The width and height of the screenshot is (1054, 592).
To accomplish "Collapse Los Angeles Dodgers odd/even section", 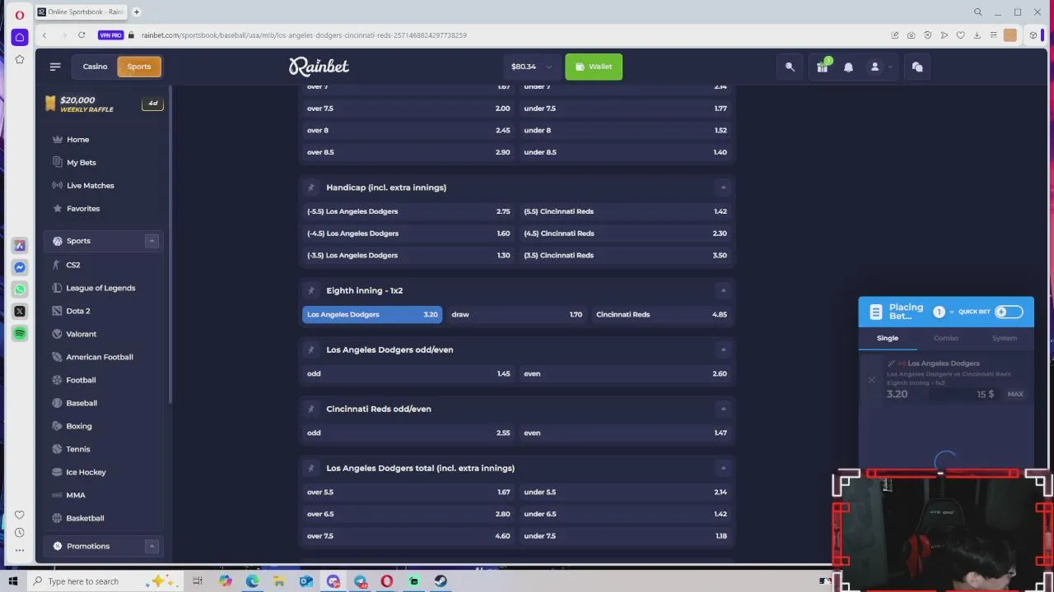I will [x=723, y=349].
